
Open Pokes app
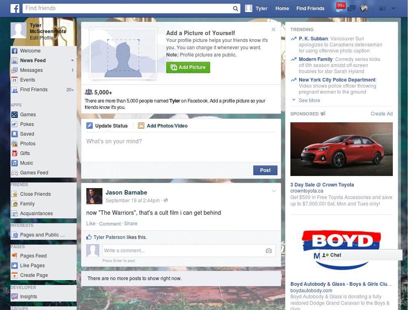[x=44, y=124]
